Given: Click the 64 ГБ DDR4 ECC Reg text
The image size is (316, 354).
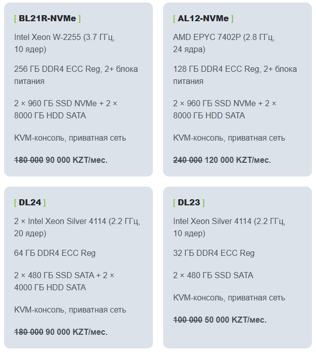Looking at the screenshot, I should tap(55, 253).
